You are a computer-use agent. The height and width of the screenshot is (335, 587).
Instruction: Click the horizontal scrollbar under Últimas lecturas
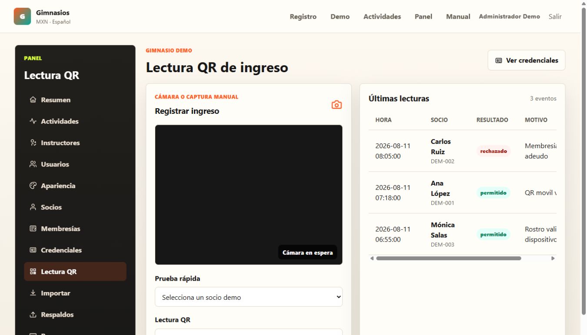pos(448,259)
